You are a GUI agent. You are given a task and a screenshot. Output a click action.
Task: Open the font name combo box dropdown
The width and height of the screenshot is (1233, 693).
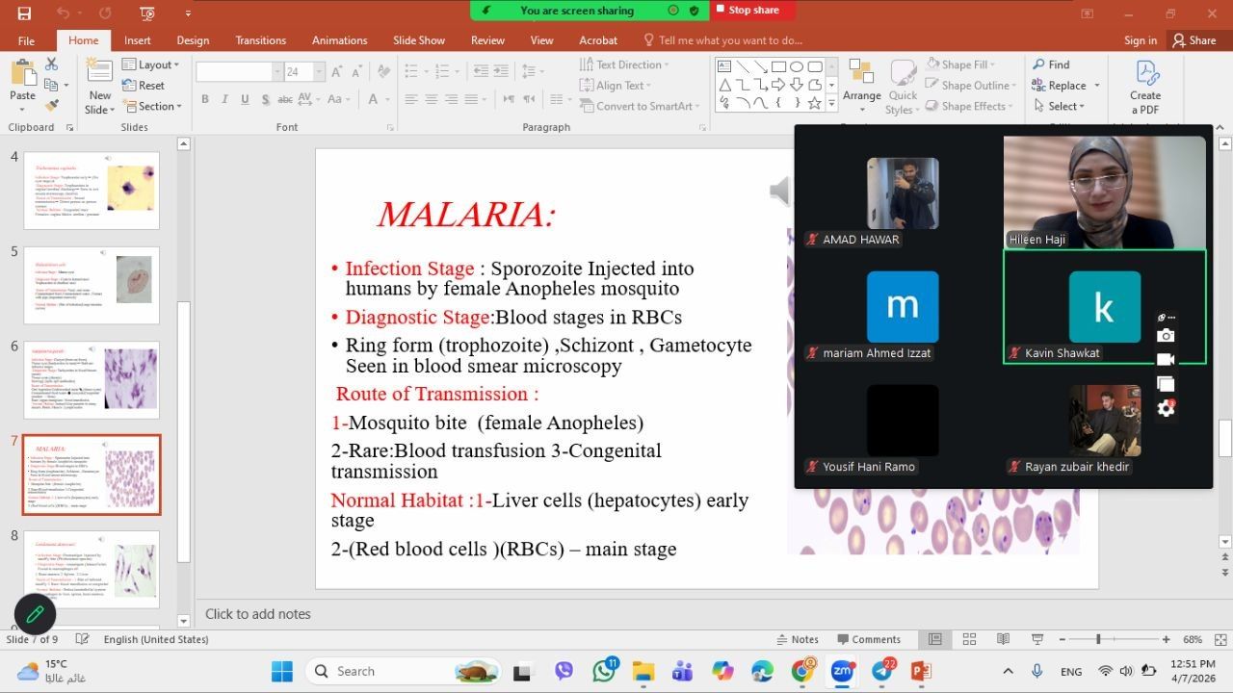tap(276, 72)
